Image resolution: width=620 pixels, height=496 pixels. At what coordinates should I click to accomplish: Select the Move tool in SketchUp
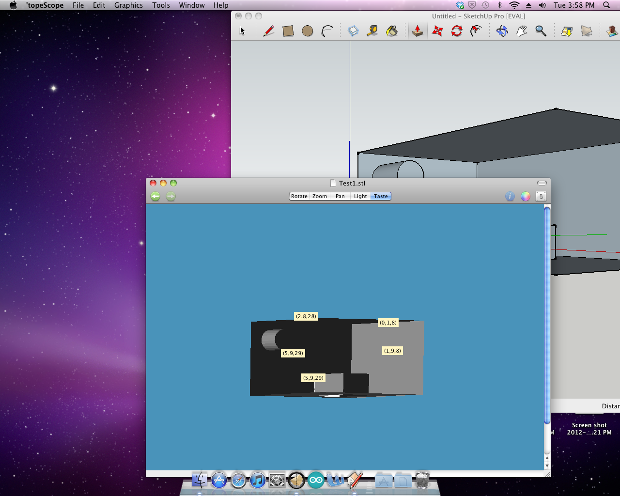point(437,31)
